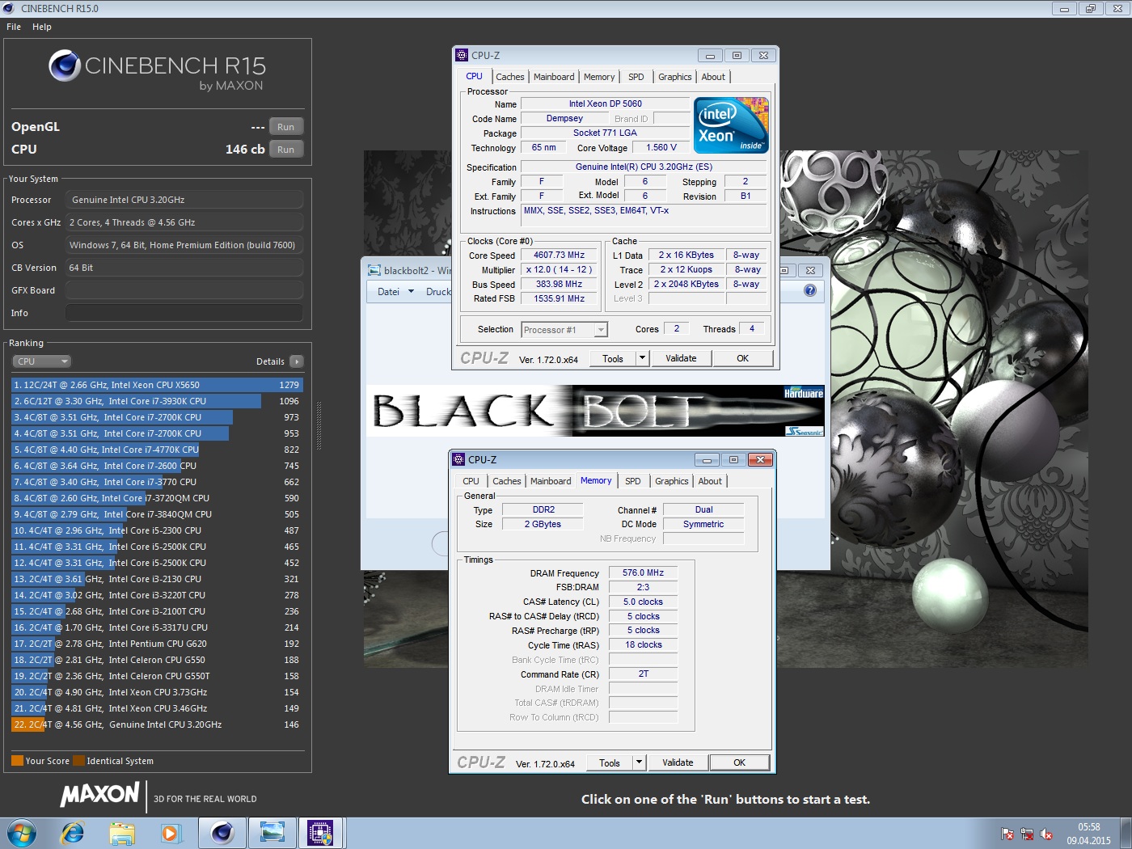The width and height of the screenshot is (1132, 849).
Task: Click the Cinebench logo icon in header
Action: point(65,65)
